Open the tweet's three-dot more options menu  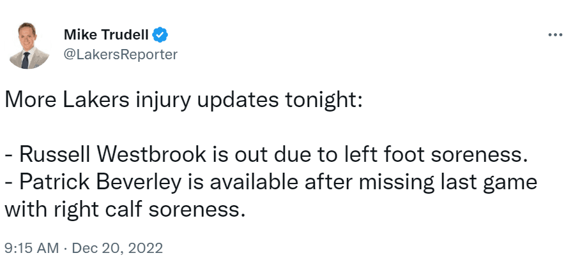coord(556,35)
